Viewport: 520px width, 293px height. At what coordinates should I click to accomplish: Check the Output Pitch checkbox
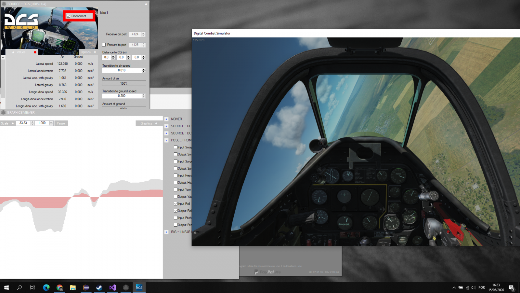point(175,225)
